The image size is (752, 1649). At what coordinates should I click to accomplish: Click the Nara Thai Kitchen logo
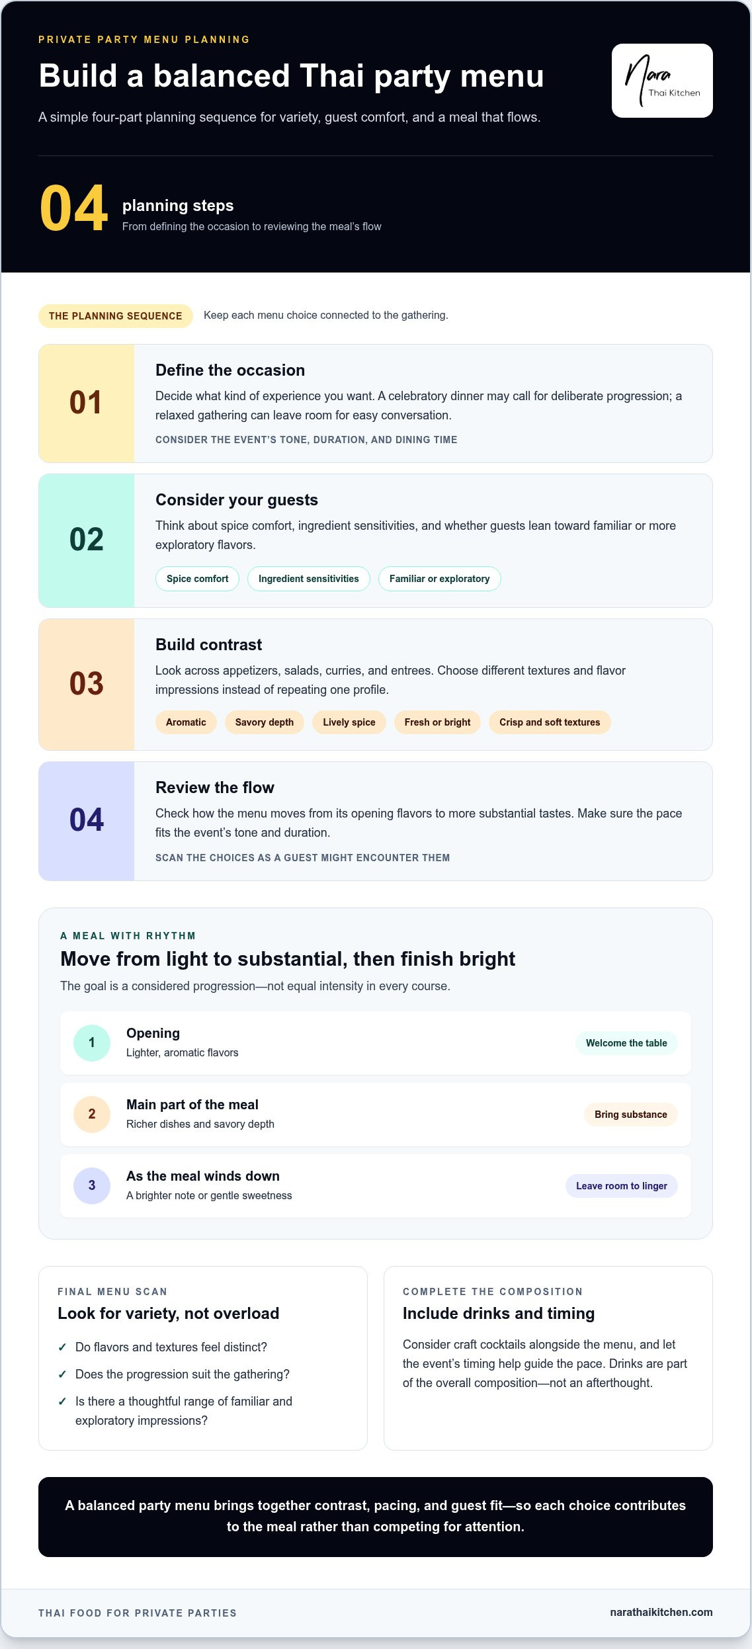point(662,81)
